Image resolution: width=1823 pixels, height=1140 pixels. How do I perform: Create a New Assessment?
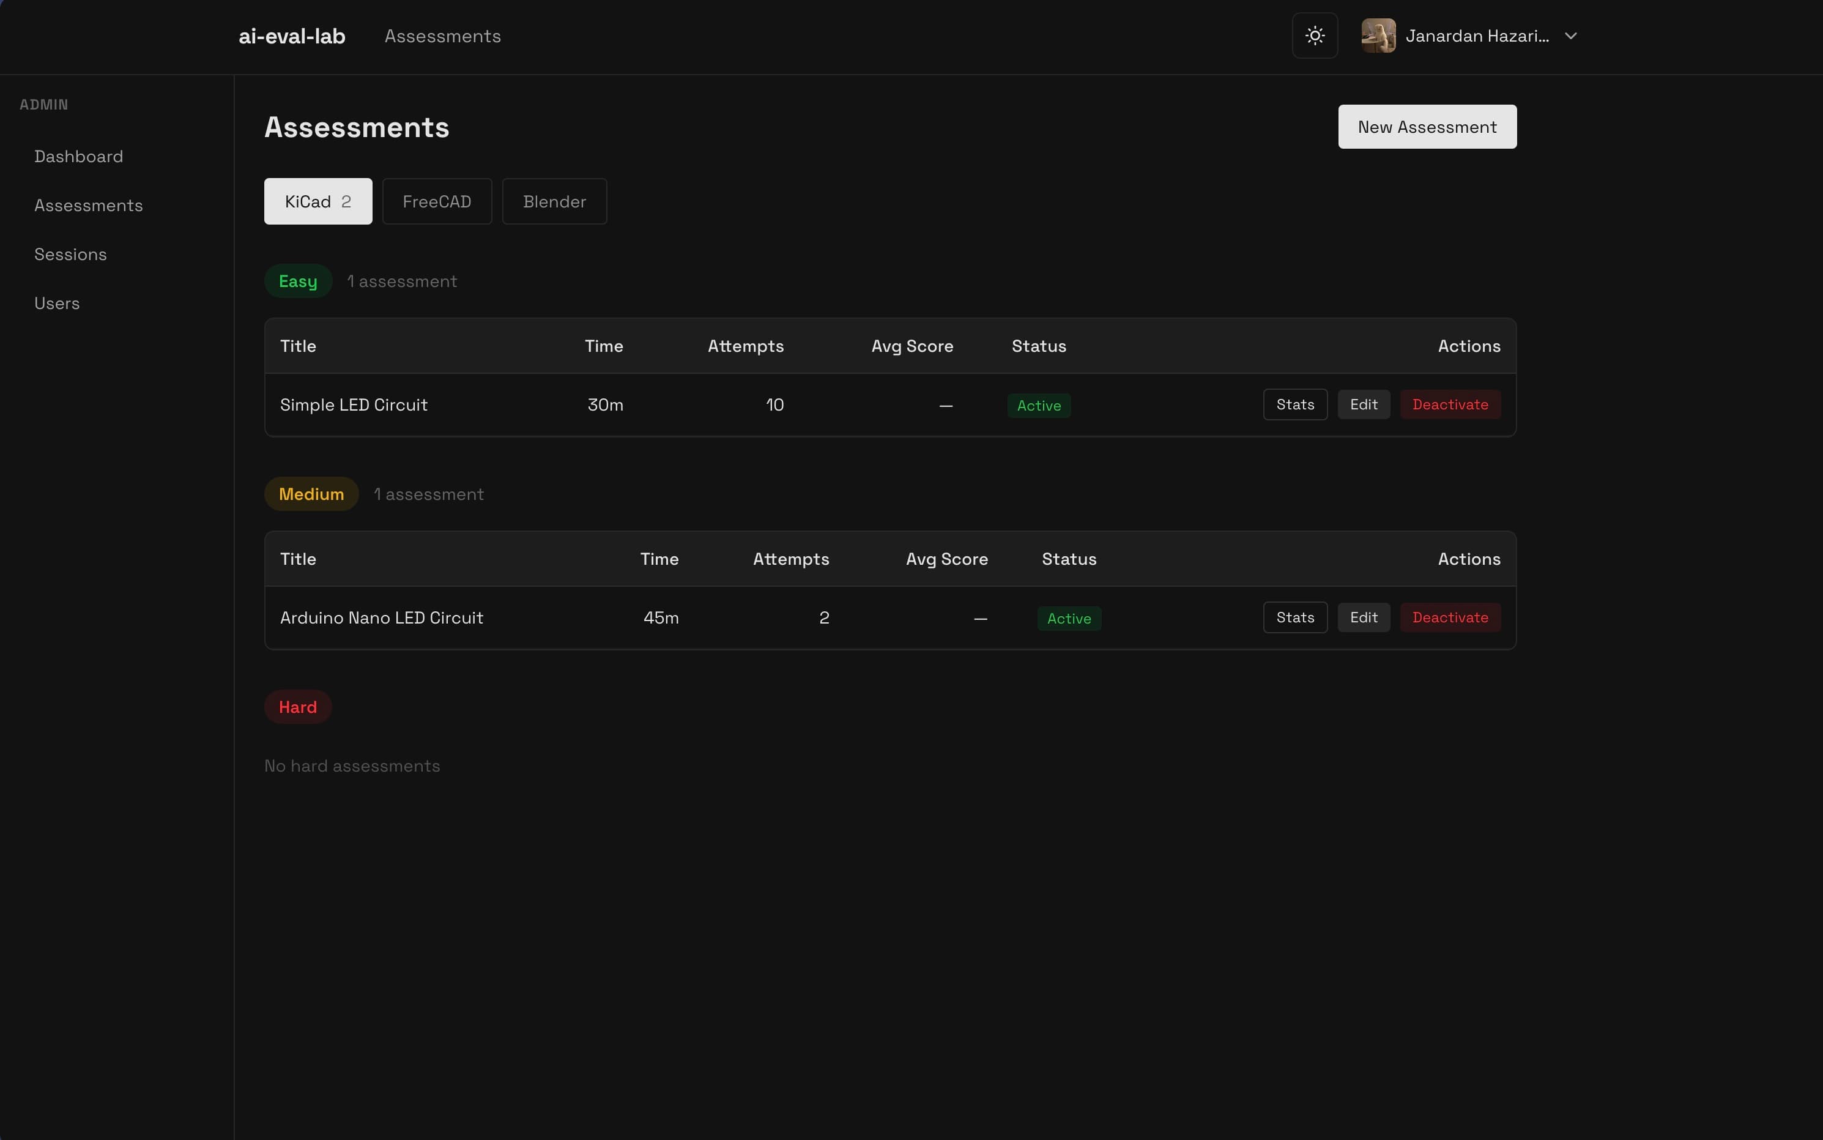(1427, 127)
